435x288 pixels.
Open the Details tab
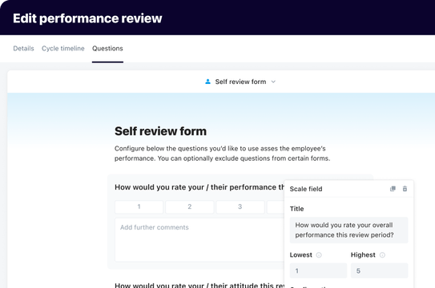click(x=23, y=49)
